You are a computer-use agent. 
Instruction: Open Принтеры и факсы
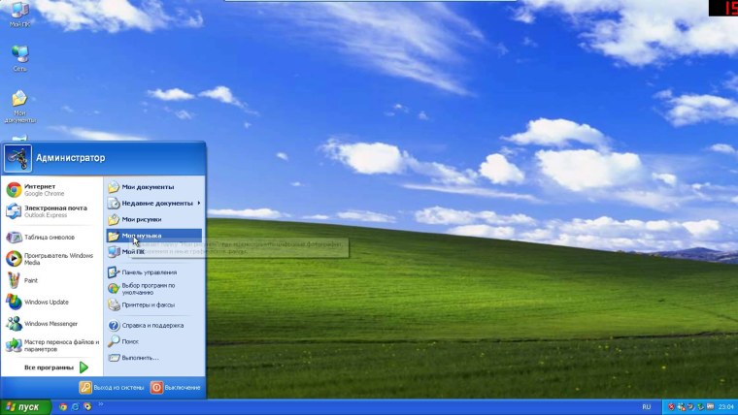tap(154, 305)
